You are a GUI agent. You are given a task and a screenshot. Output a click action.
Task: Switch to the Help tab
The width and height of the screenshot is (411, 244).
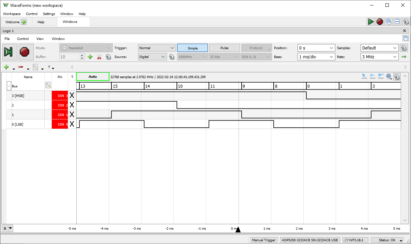(41, 22)
